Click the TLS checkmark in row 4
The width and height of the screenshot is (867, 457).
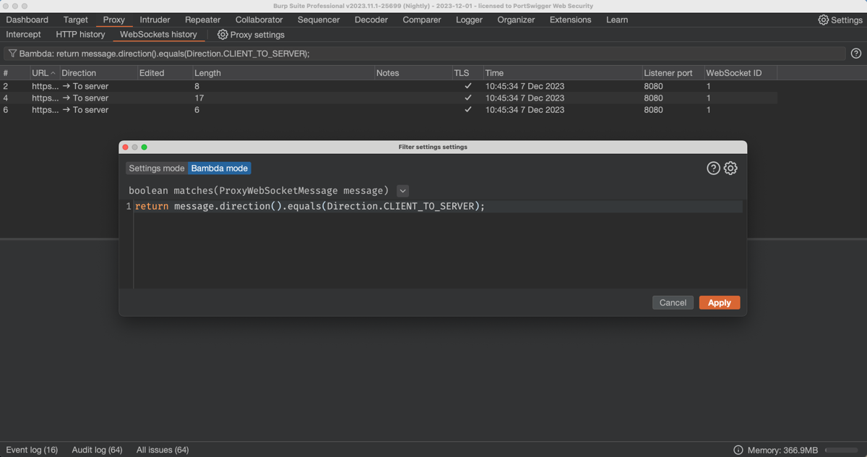tap(467, 98)
